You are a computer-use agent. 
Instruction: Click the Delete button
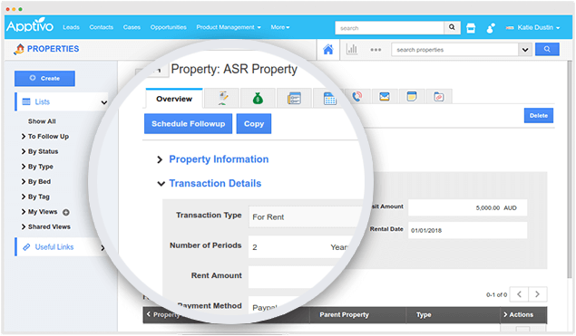point(539,116)
